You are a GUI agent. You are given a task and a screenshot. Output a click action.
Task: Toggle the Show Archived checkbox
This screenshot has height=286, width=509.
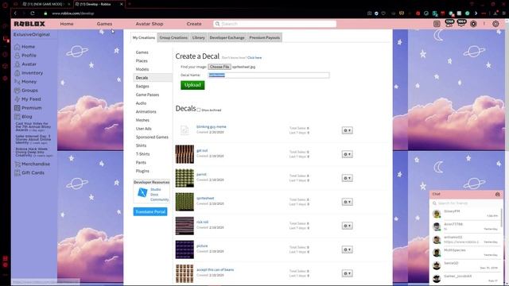199,110
